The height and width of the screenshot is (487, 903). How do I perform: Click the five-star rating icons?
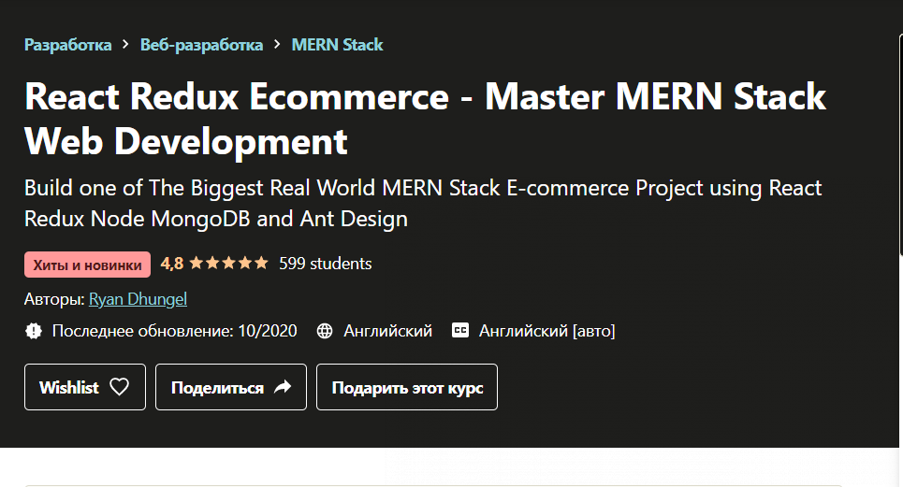pyautogui.click(x=228, y=264)
